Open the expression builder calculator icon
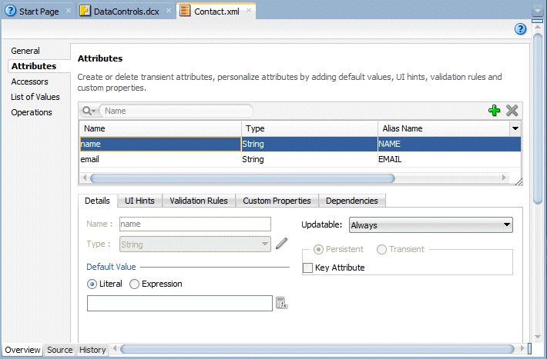Screen dimensions: 547x359 281,303
